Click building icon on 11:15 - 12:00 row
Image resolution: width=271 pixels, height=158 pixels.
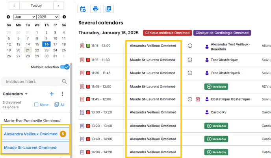tap(82, 46)
